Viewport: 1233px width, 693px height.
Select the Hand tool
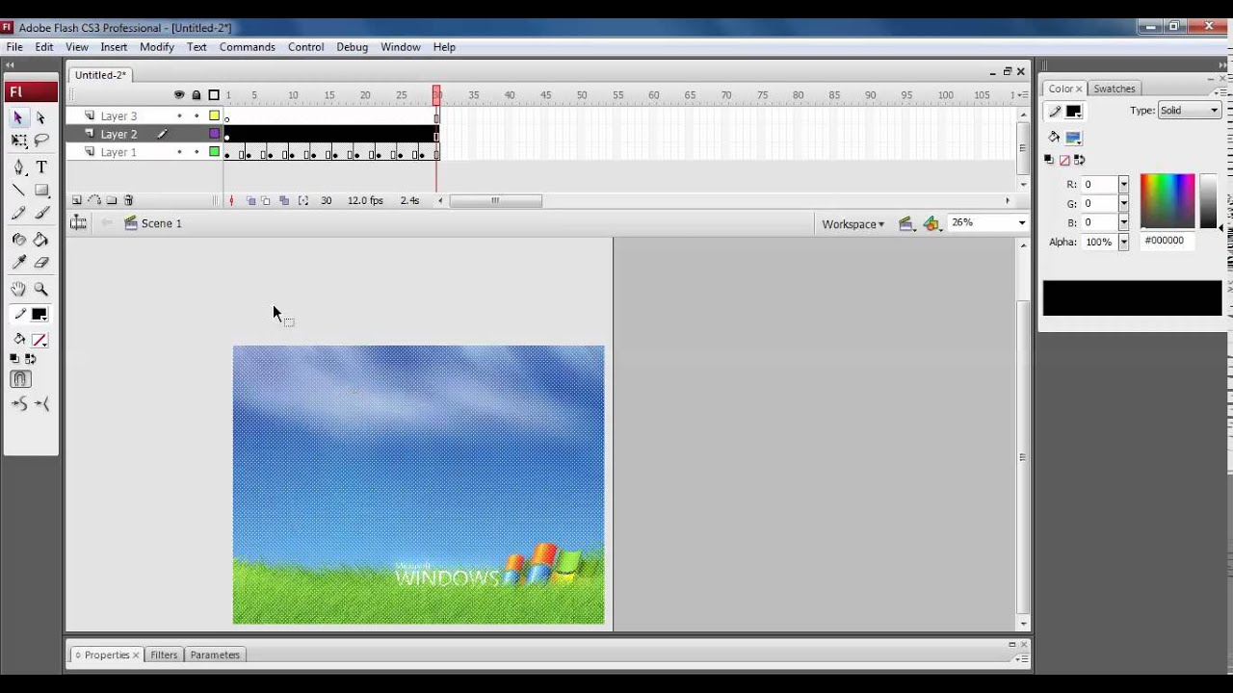point(18,289)
